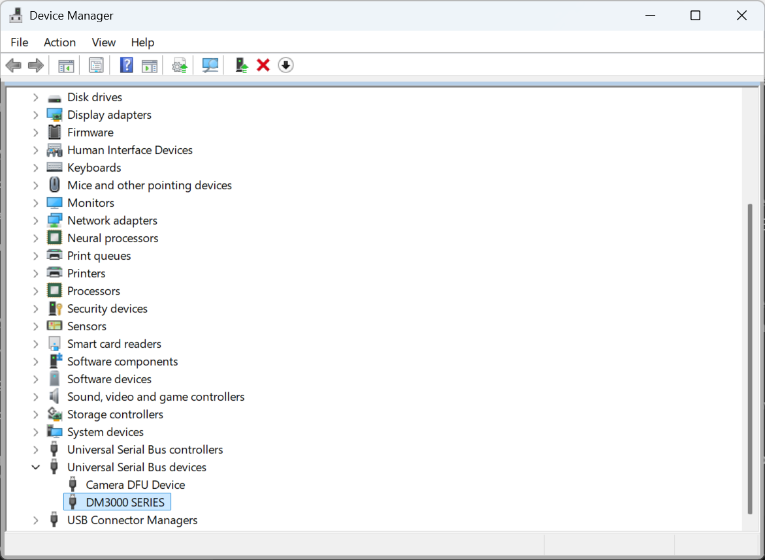The width and height of the screenshot is (765, 560).
Task: Open the View menu
Action: 103,42
